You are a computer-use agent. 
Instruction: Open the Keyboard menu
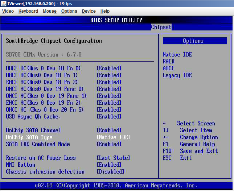tap(28, 11)
